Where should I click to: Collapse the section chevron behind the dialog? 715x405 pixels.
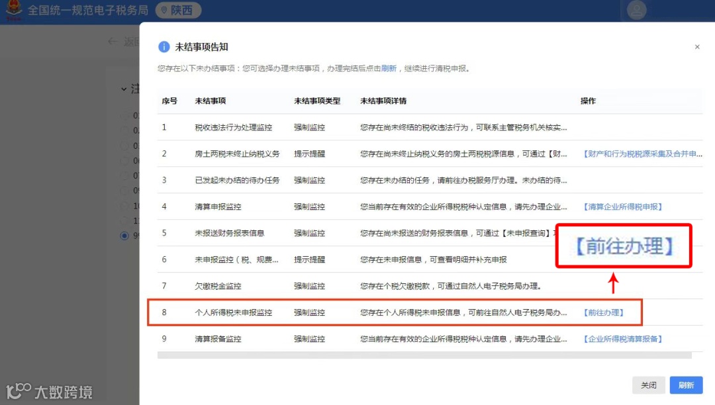coord(124,89)
